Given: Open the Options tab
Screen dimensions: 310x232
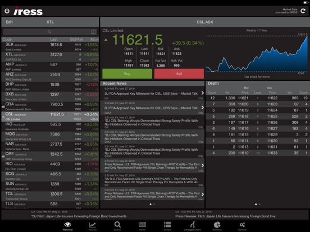Looking at the screenshot, I should tap(242, 226).
